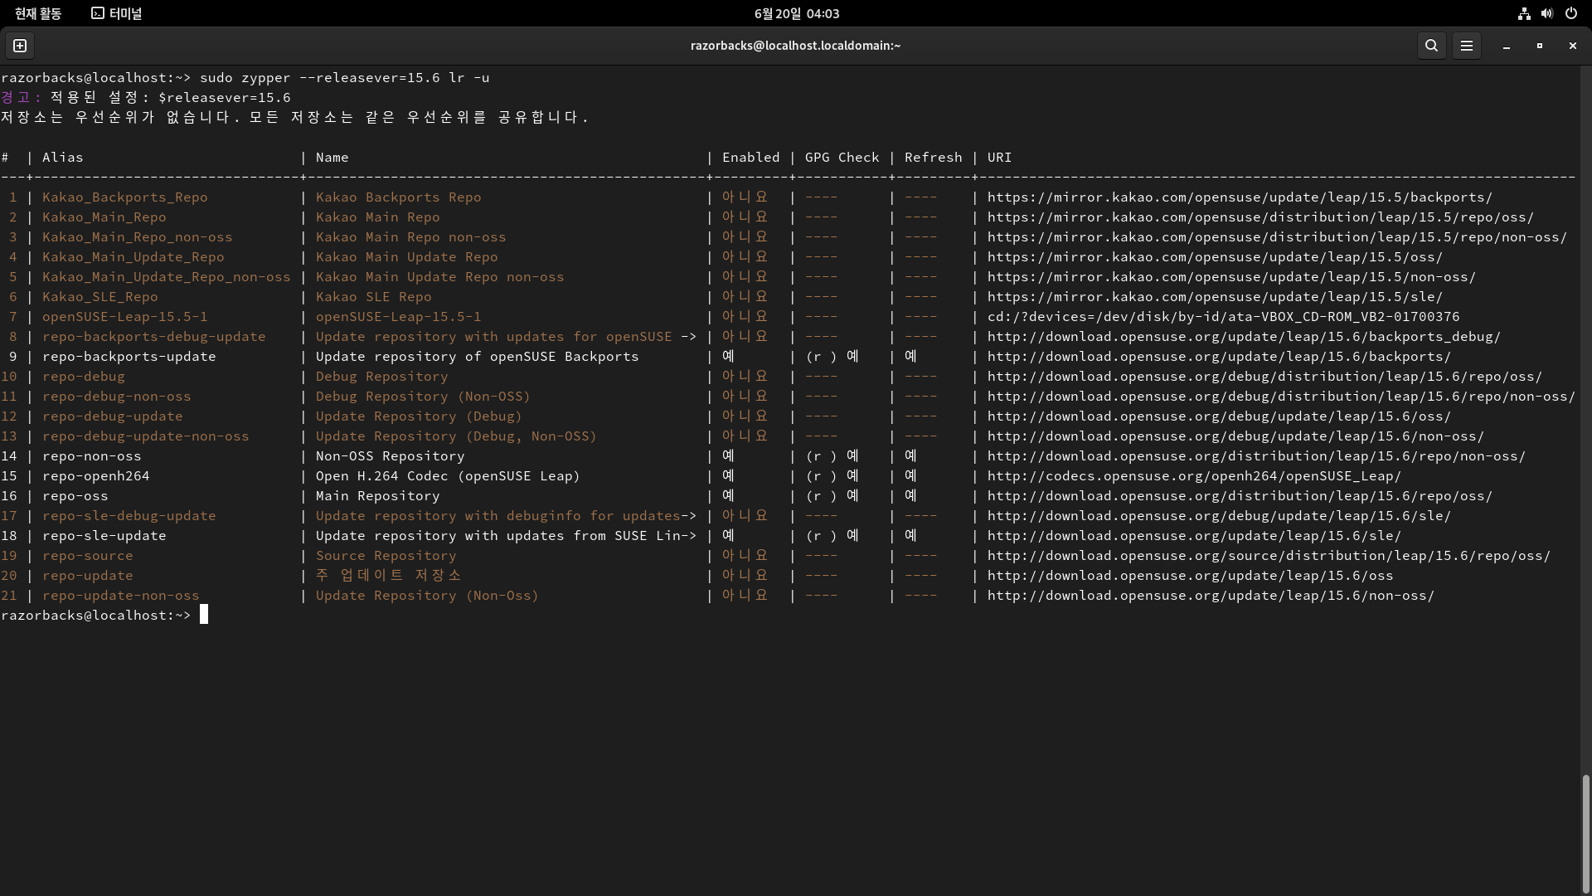Open the 현재 활동 activities overview
1592x896 pixels.
38,13
